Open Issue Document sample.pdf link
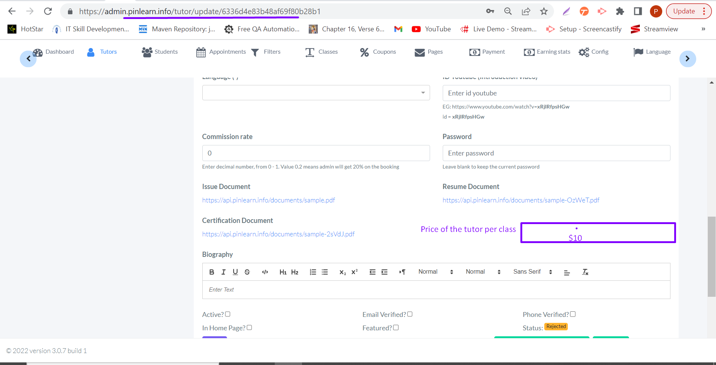Viewport: 716px width, 365px height. (268, 200)
